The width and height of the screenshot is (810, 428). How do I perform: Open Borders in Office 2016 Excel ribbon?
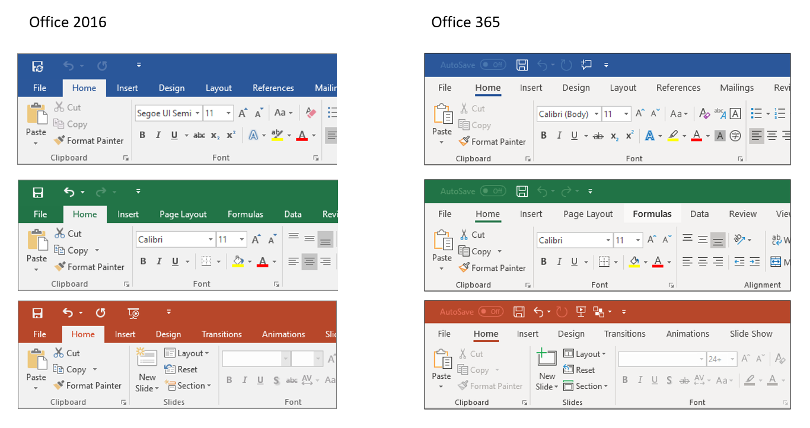[206, 261]
